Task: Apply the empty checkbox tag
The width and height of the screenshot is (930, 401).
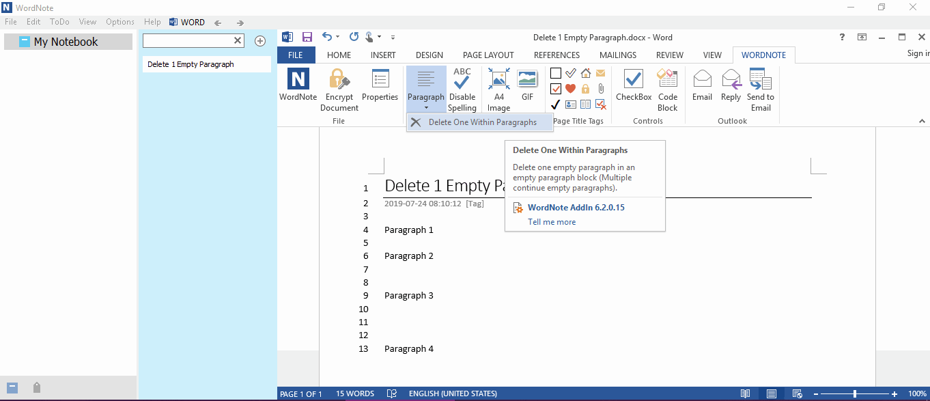Action: tap(555, 73)
